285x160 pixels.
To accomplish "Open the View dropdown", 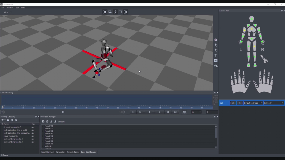I will tap(8, 12).
